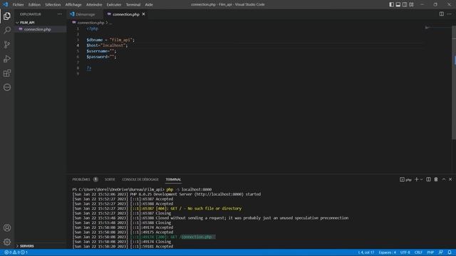Change file encoding UTF-8
Image resolution: width=456 pixels, height=256 pixels.
[405, 252]
